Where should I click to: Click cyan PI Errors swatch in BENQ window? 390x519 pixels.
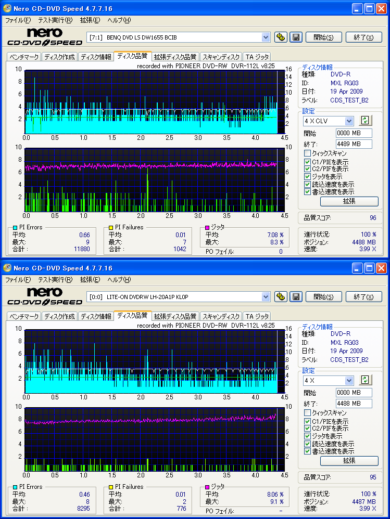pyautogui.click(x=15, y=228)
